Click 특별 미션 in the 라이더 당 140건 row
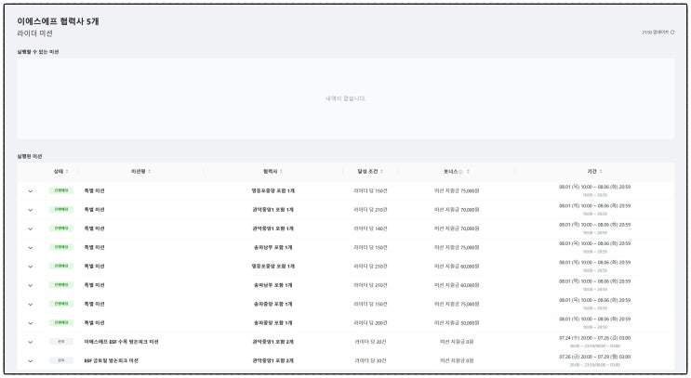691x378 pixels. click(x=94, y=228)
